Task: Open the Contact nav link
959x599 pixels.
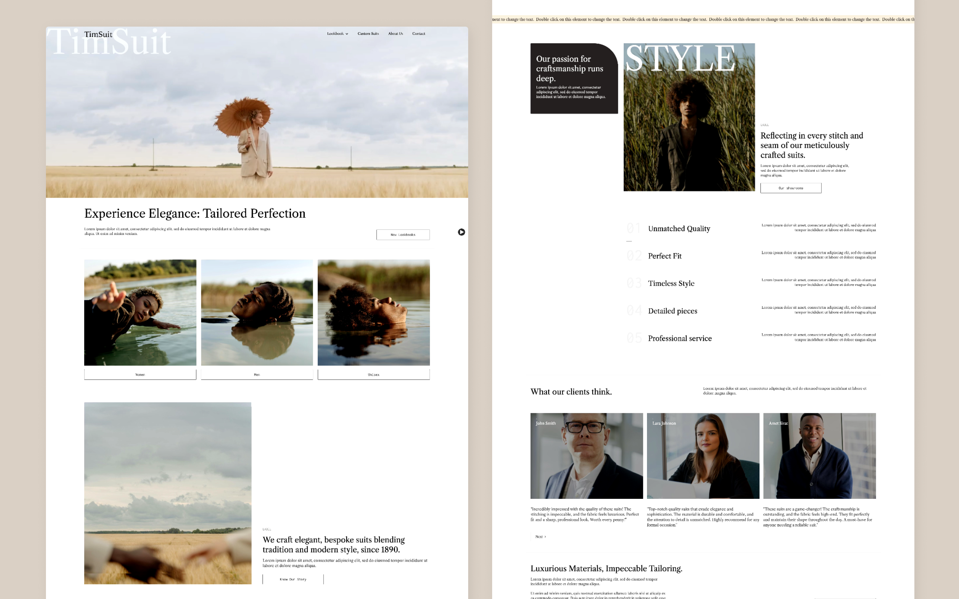Action: (419, 34)
